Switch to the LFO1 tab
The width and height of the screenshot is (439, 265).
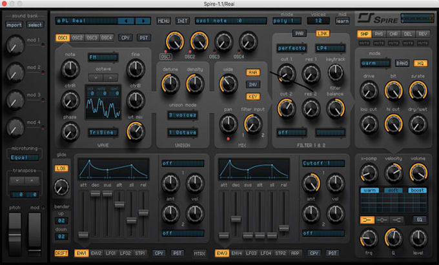click(x=110, y=253)
